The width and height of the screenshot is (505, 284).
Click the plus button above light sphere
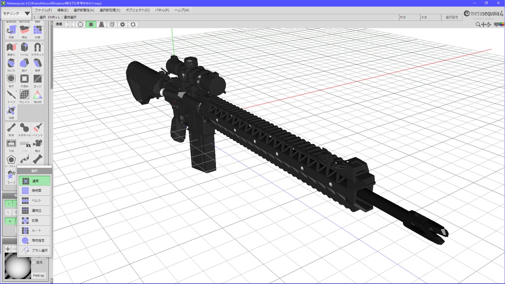pos(8,249)
